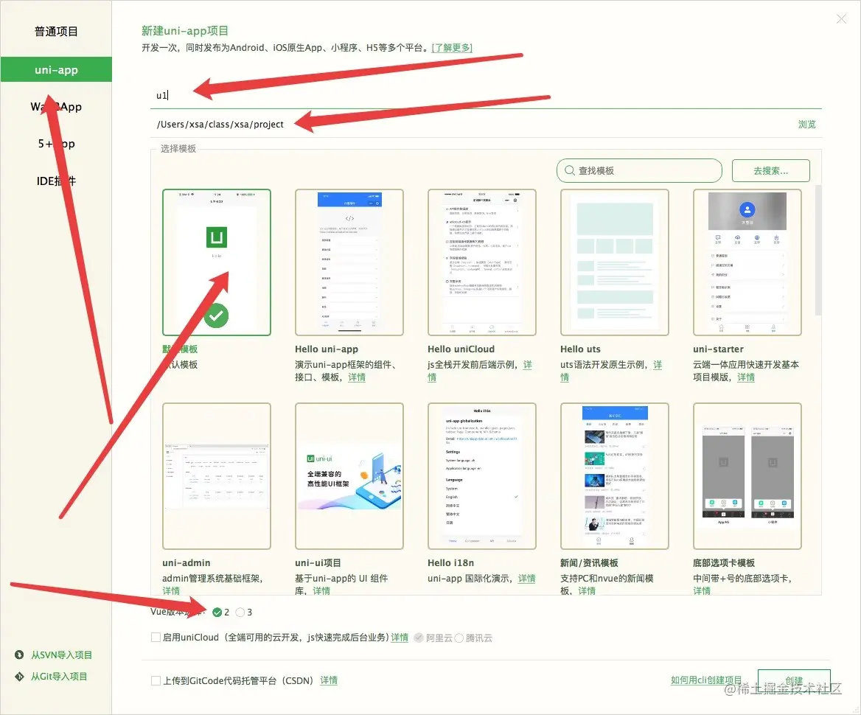Select the Hello uniCloud template thumbnail
This screenshot has height=715, width=861.
481,262
